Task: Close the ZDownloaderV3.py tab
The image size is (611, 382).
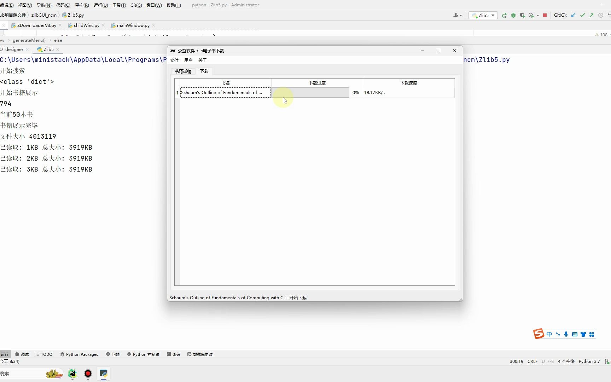Action: pos(60,25)
